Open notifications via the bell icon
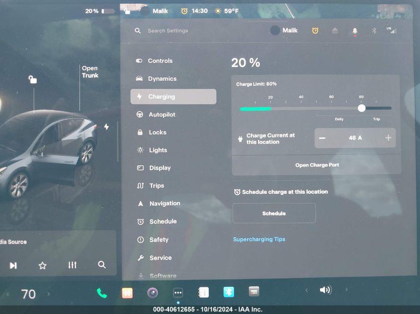 pyautogui.click(x=355, y=30)
